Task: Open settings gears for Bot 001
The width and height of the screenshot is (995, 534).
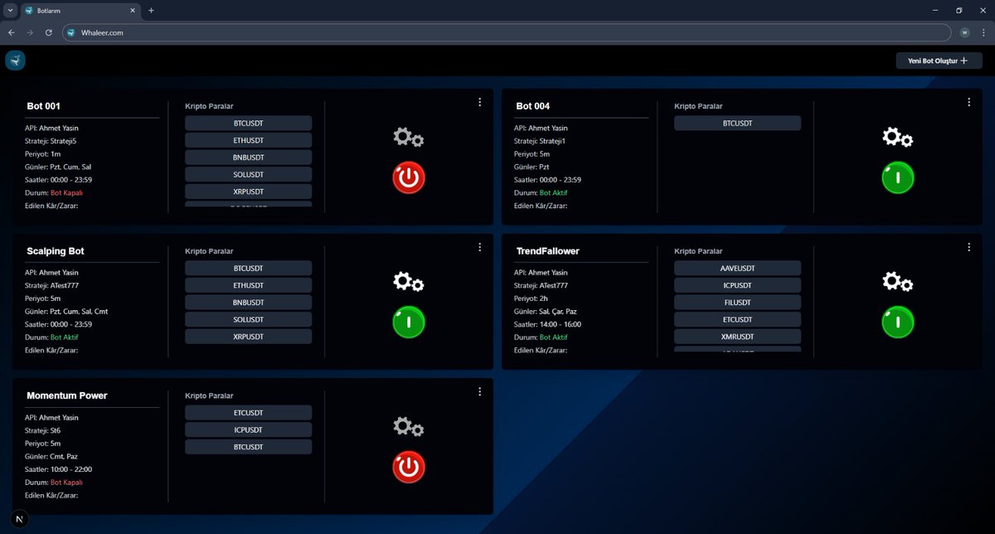Action: click(408, 138)
